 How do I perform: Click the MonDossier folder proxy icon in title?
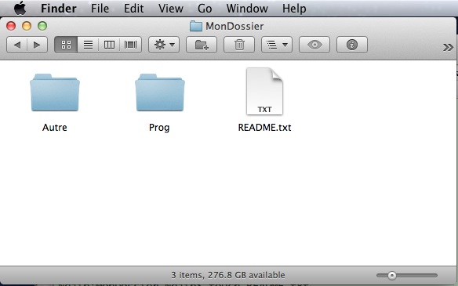[196, 27]
